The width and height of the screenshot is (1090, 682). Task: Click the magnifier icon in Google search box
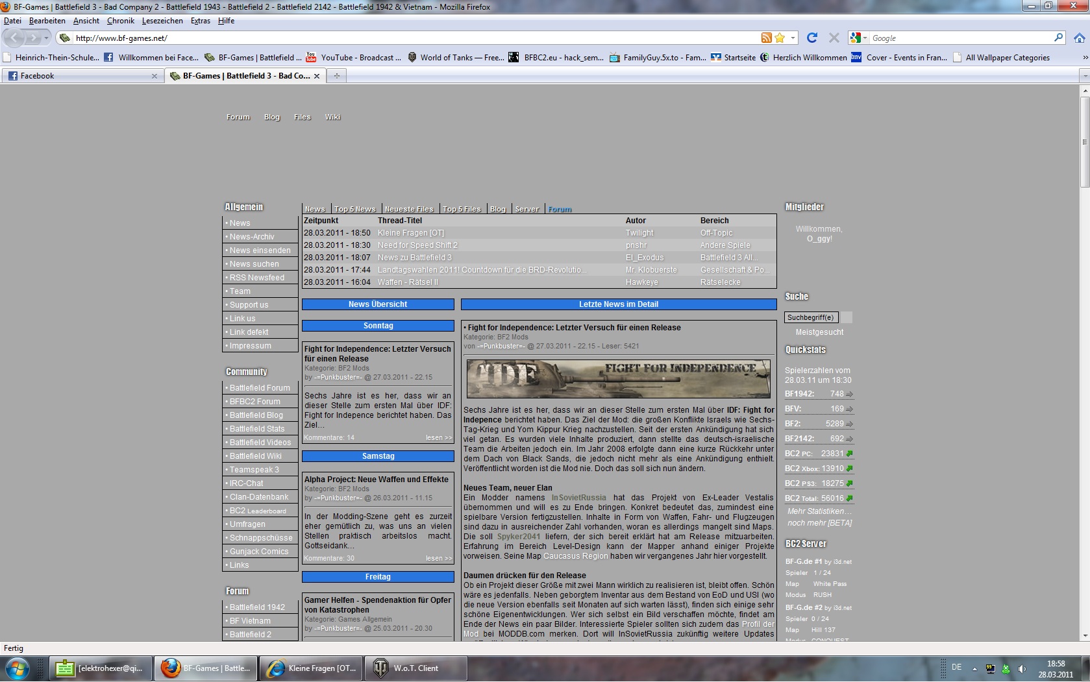coord(1058,38)
